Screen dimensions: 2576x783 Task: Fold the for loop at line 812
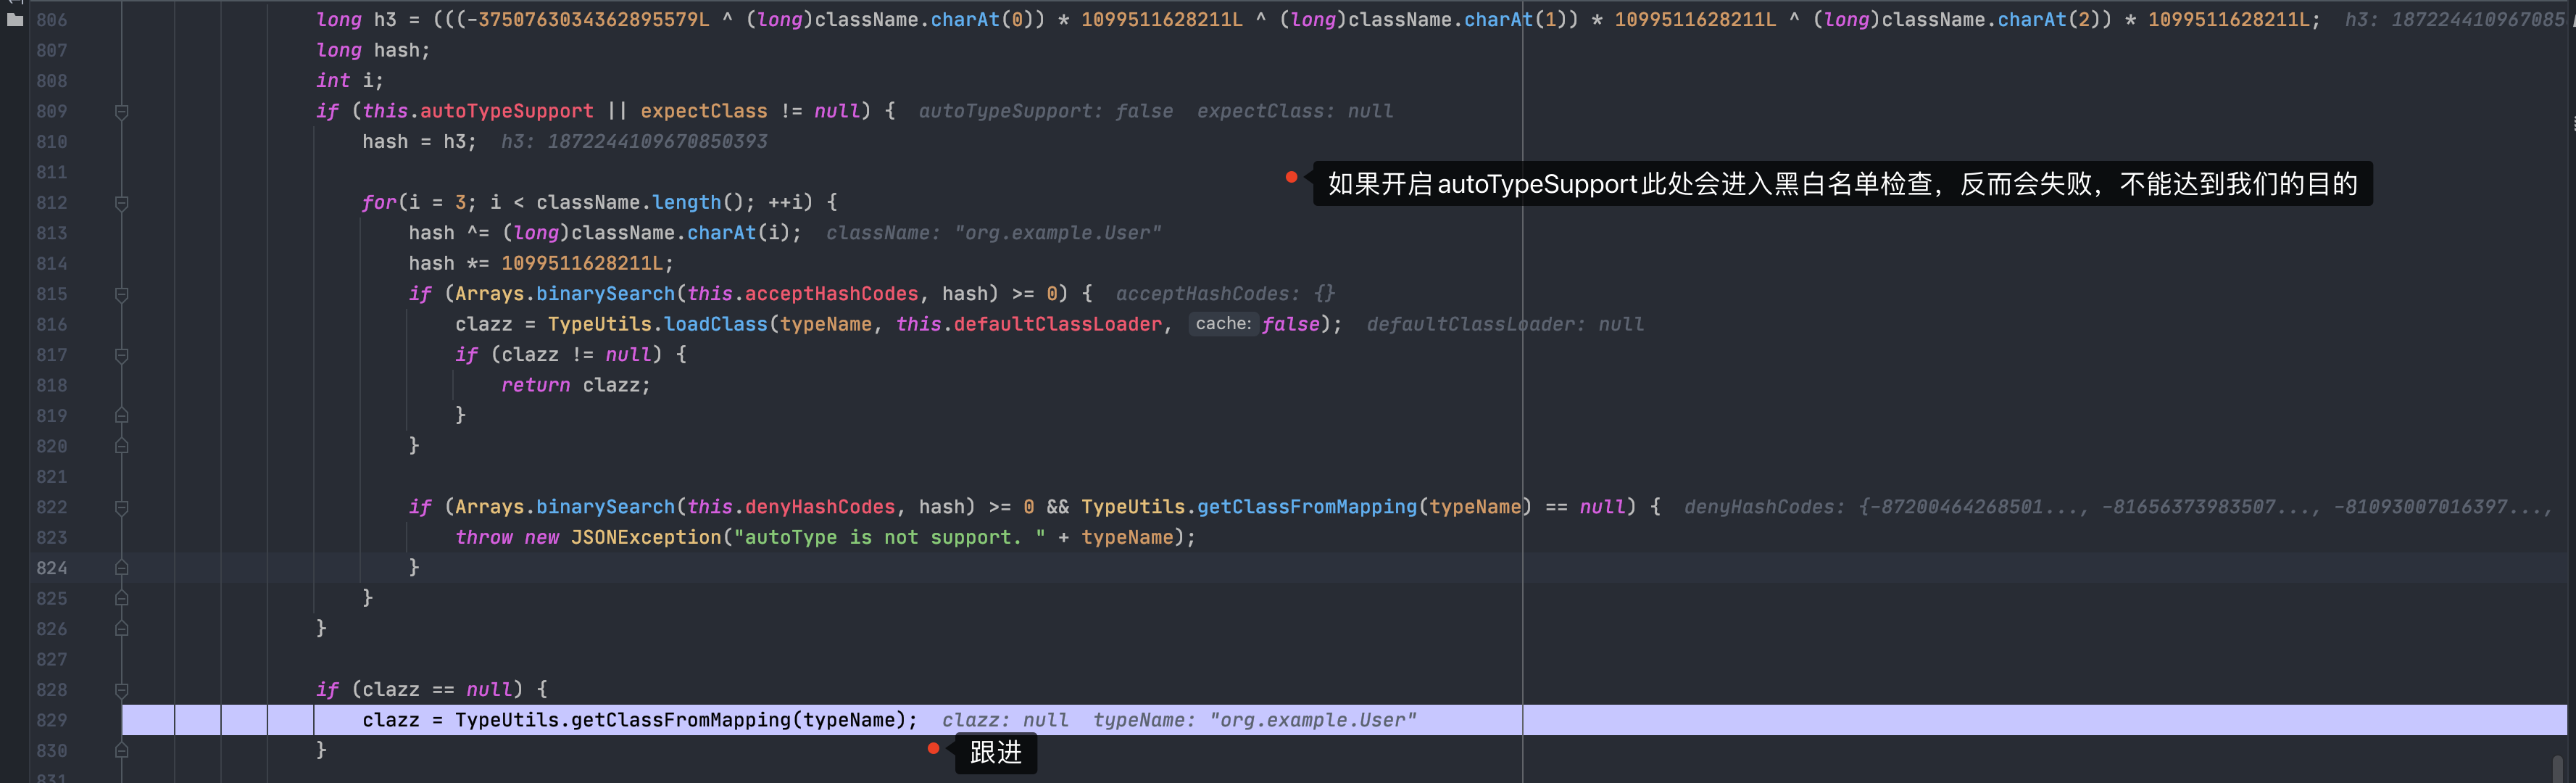[121, 203]
